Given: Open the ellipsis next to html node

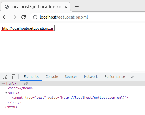Looking at the screenshot, I should (x=2, y=84).
